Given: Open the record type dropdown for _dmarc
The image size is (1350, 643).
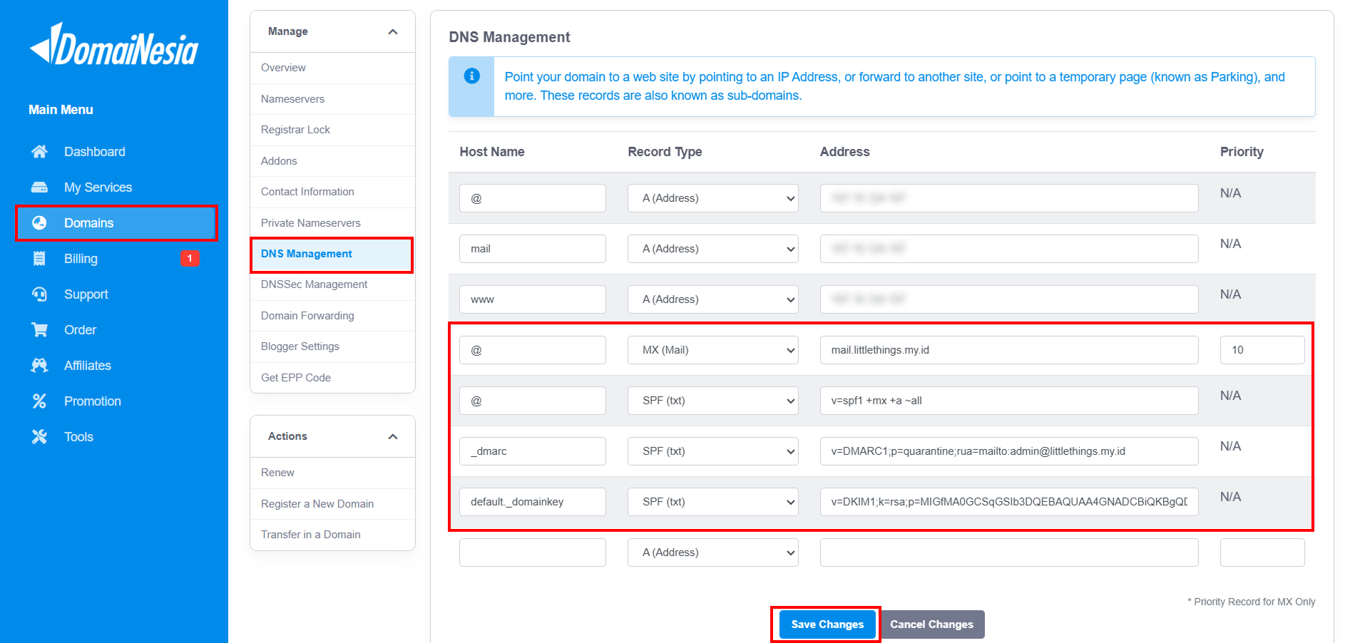Looking at the screenshot, I should (712, 451).
